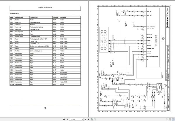Switch to two-page side-by-side layout
175x121 pixels.
pos(174,119)
